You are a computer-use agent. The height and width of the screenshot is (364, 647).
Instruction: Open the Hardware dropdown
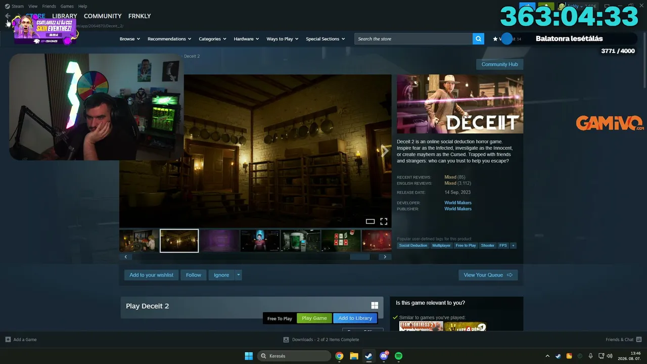[247, 39]
